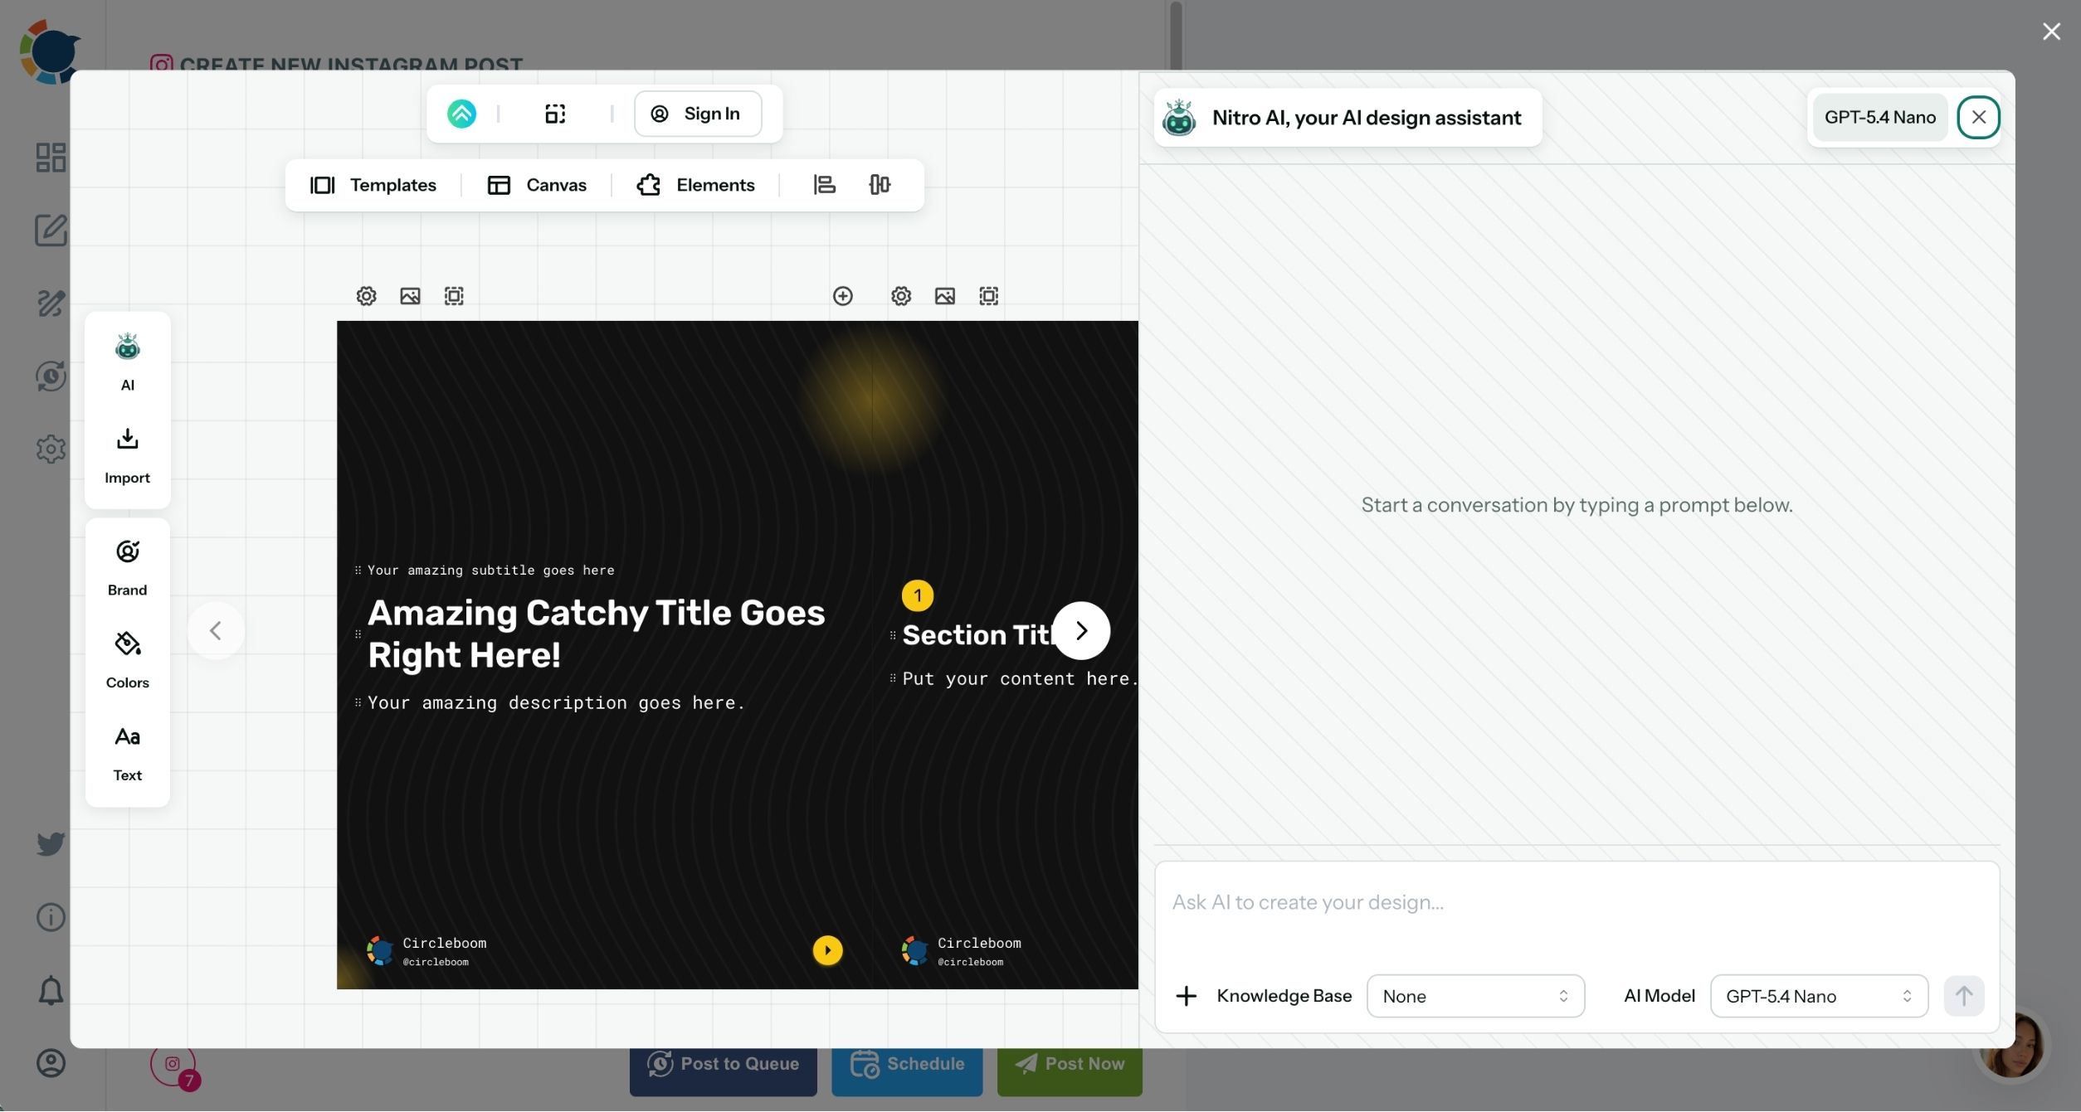2081x1112 pixels.
Task: Click the dashed-square frame icon beside Sign In
Action: [x=555, y=114]
